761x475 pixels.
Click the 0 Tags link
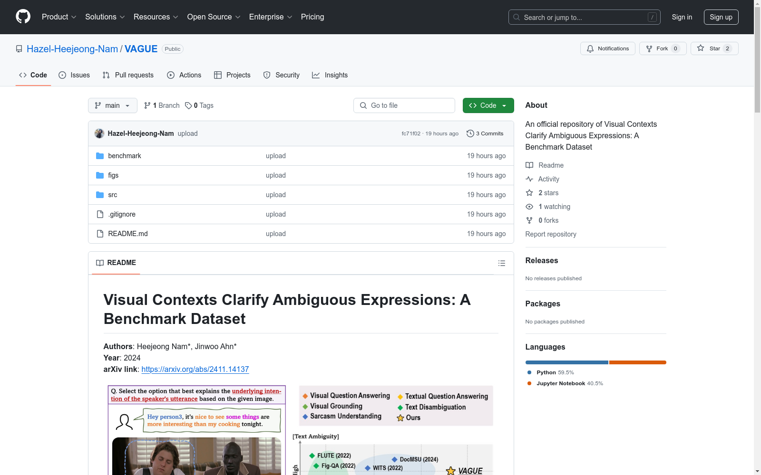coord(199,105)
